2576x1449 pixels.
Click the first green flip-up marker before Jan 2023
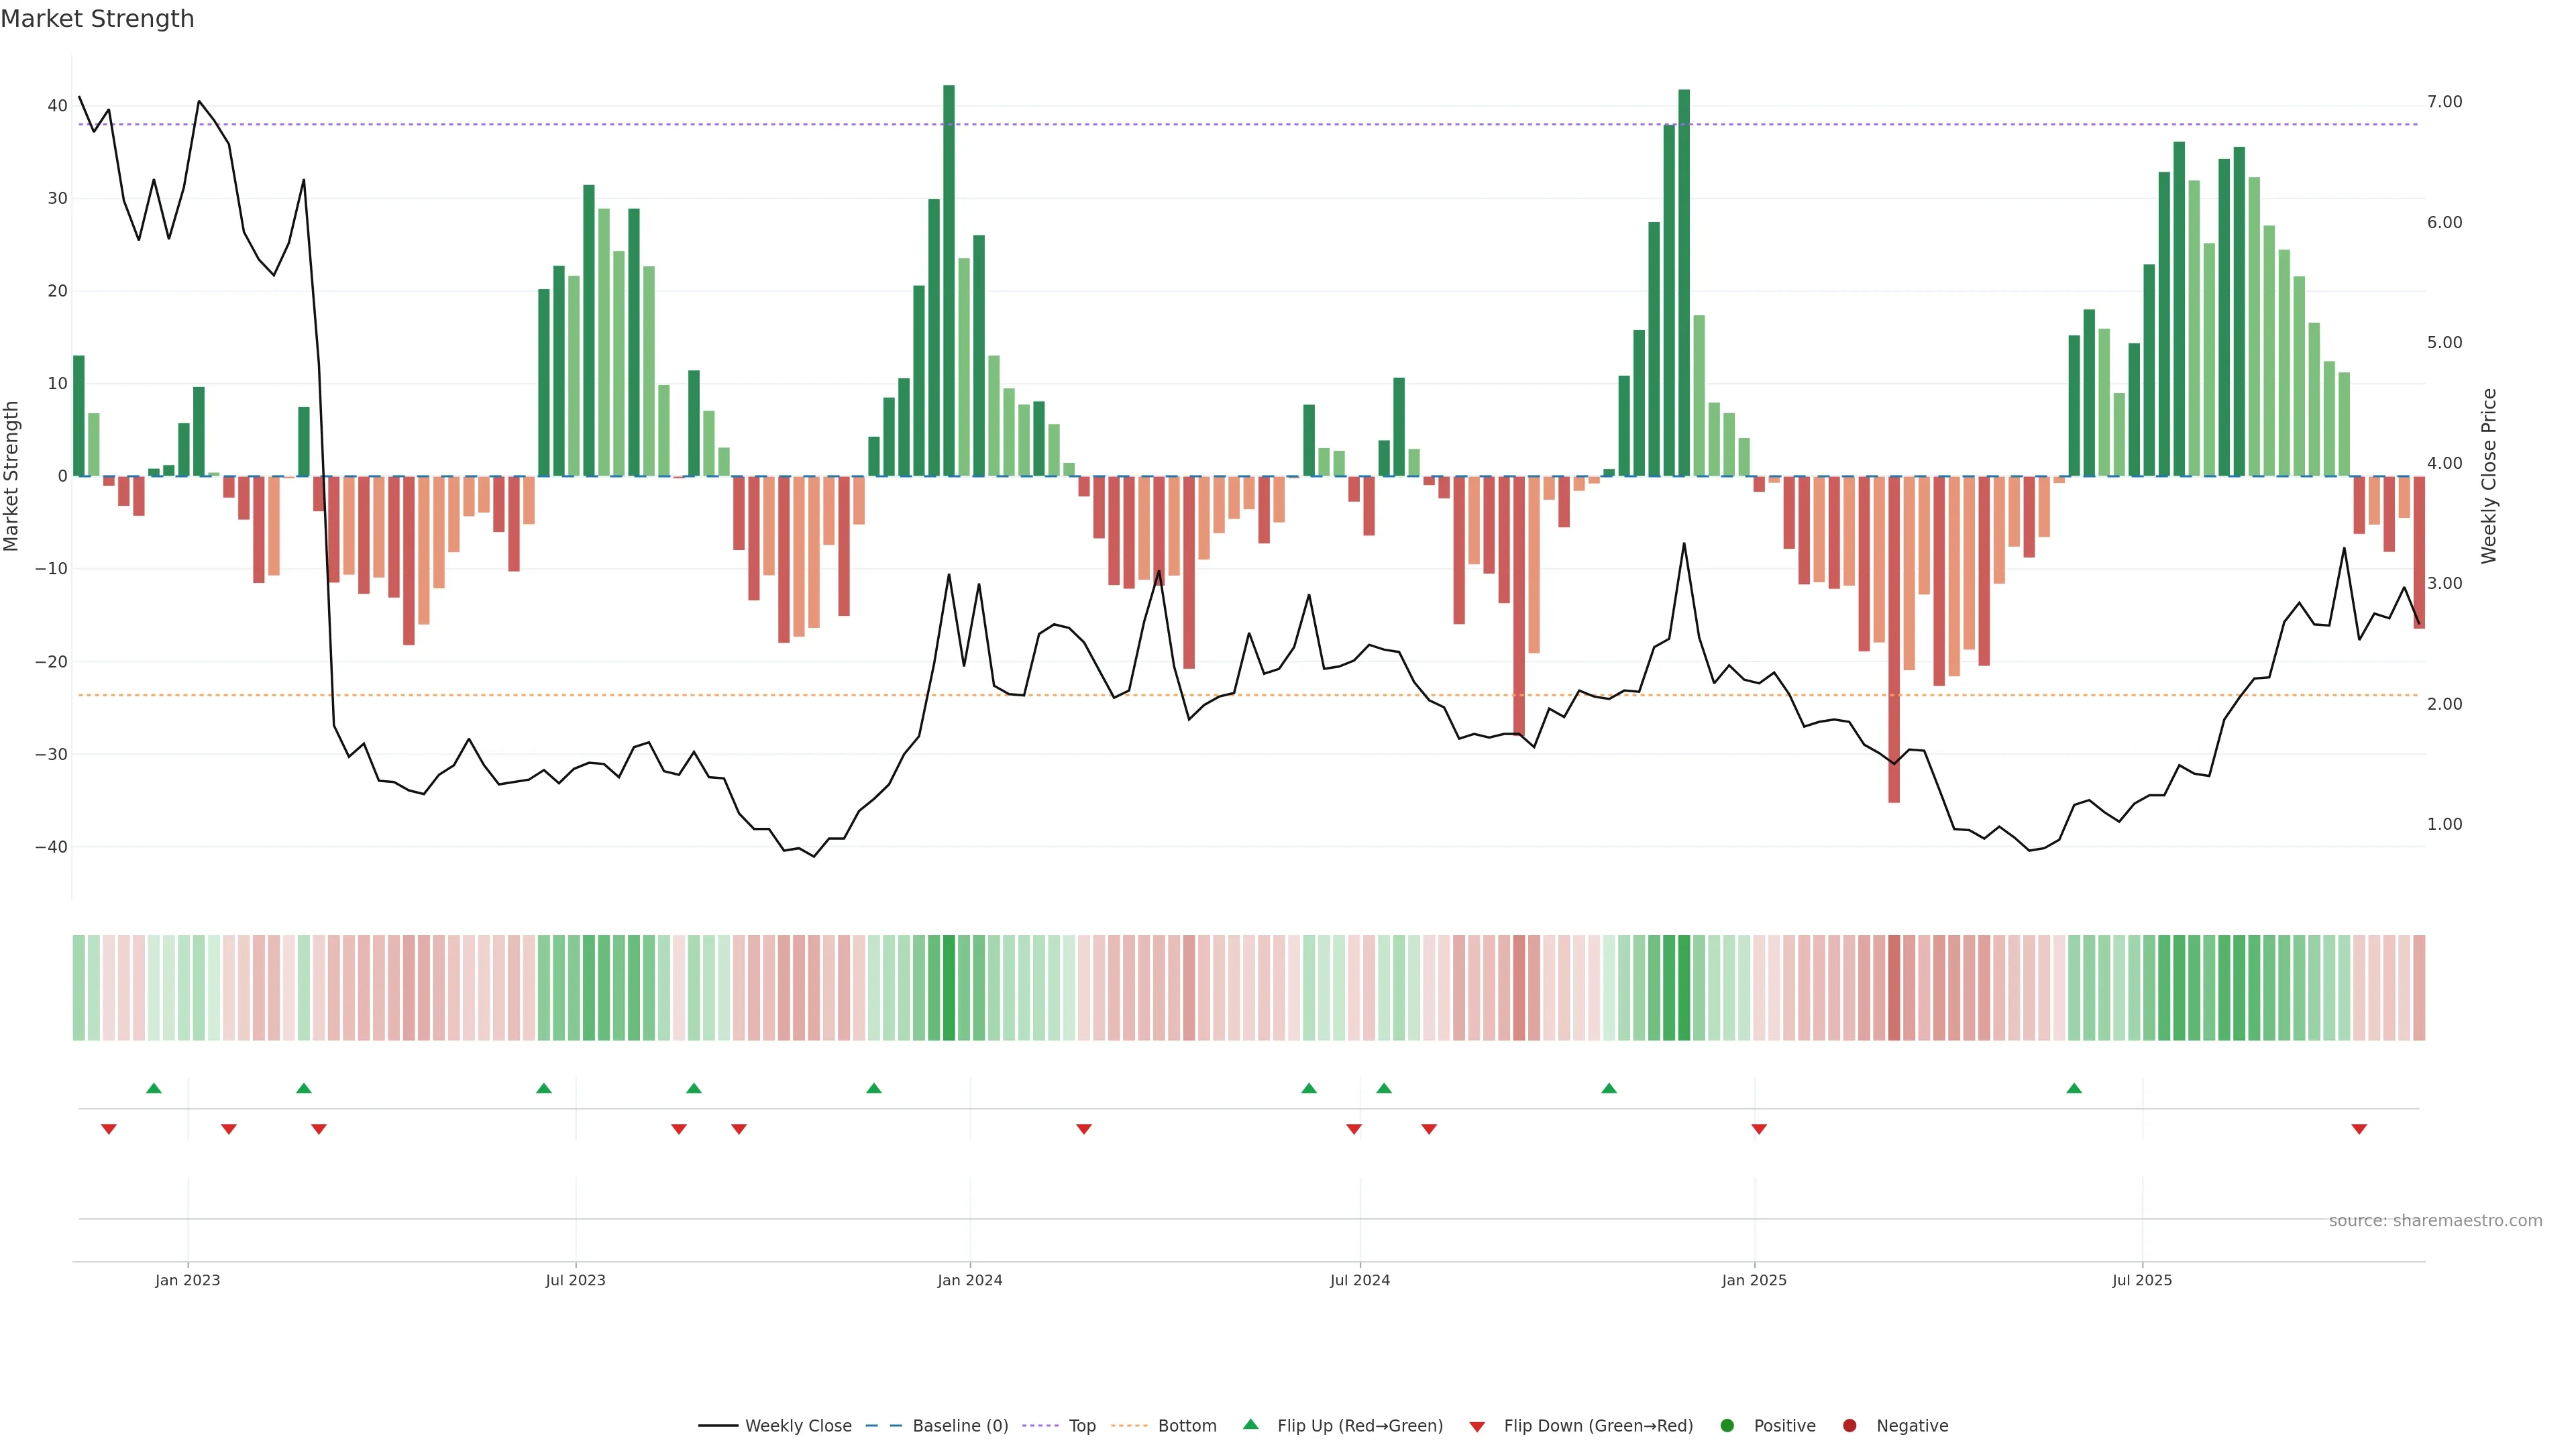[x=154, y=1088]
